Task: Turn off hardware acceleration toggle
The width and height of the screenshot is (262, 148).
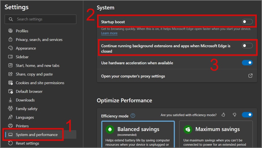Action: tap(247, 63)
